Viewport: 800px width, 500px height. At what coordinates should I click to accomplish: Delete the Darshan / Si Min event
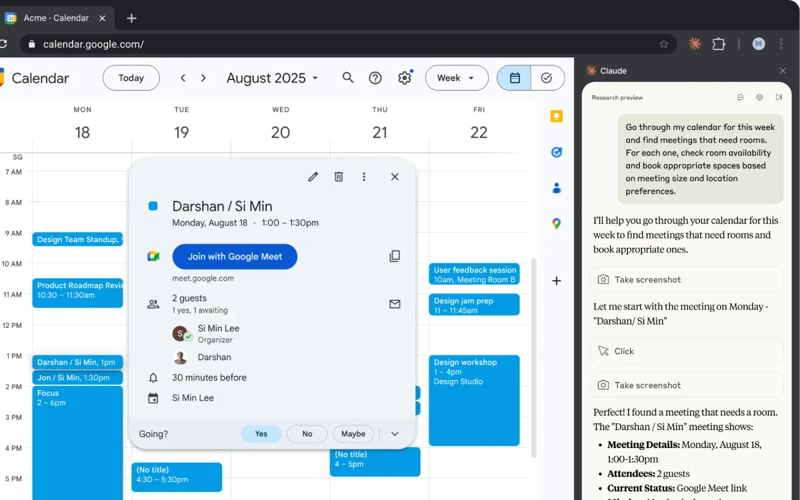(339, 177)
